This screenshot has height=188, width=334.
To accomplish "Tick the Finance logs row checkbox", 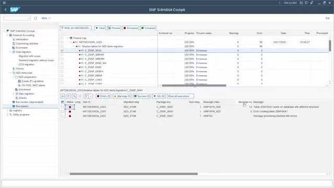I will 62,38.
